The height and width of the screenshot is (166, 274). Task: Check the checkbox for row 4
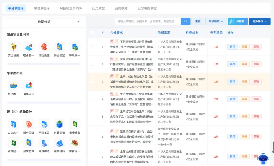pyautogui.click(x=92, y=99)
